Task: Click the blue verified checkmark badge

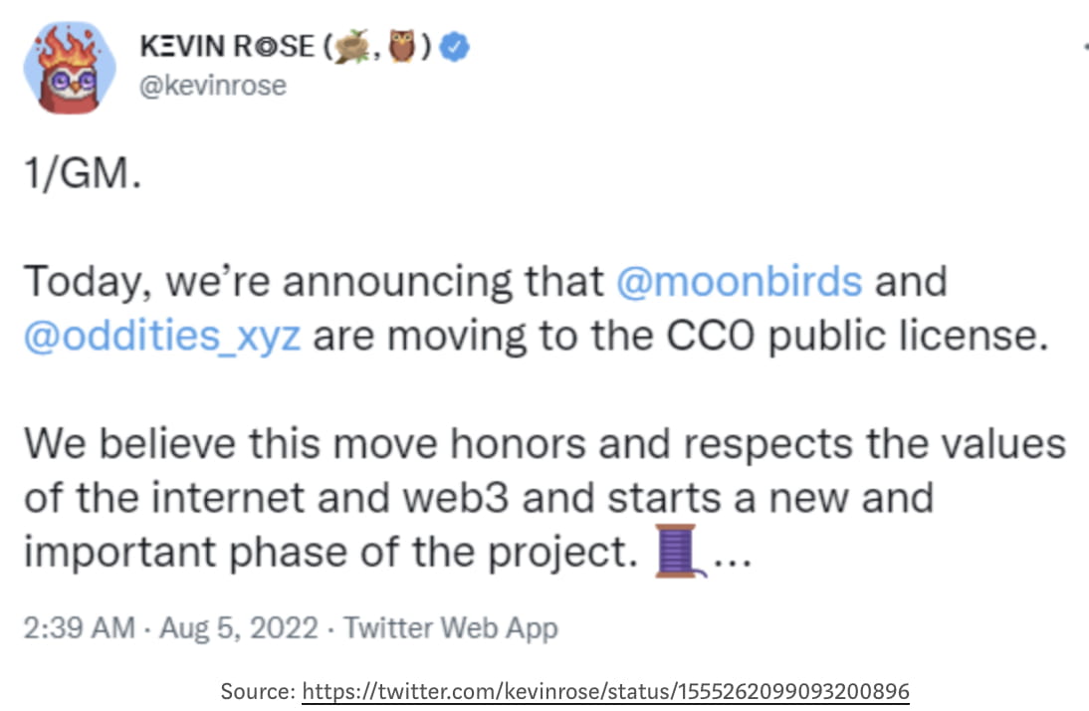Action: point(455,45)
